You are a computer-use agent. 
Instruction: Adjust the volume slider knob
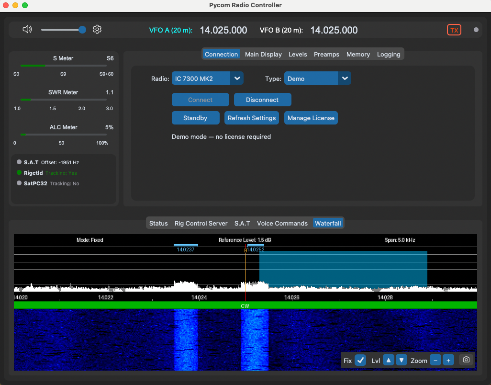pos(82,29)
